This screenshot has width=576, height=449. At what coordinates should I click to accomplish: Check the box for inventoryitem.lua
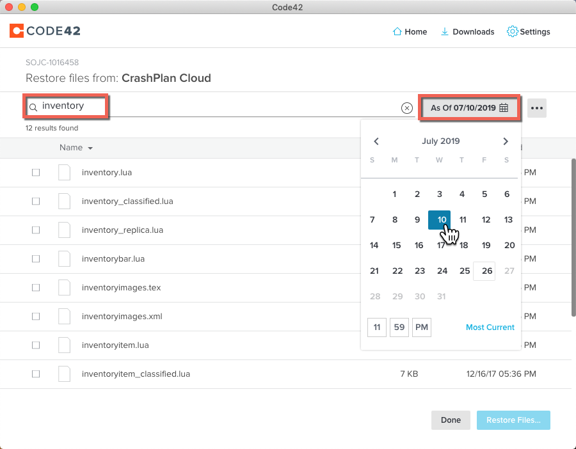pyautogui.click(x=36, y=345)
